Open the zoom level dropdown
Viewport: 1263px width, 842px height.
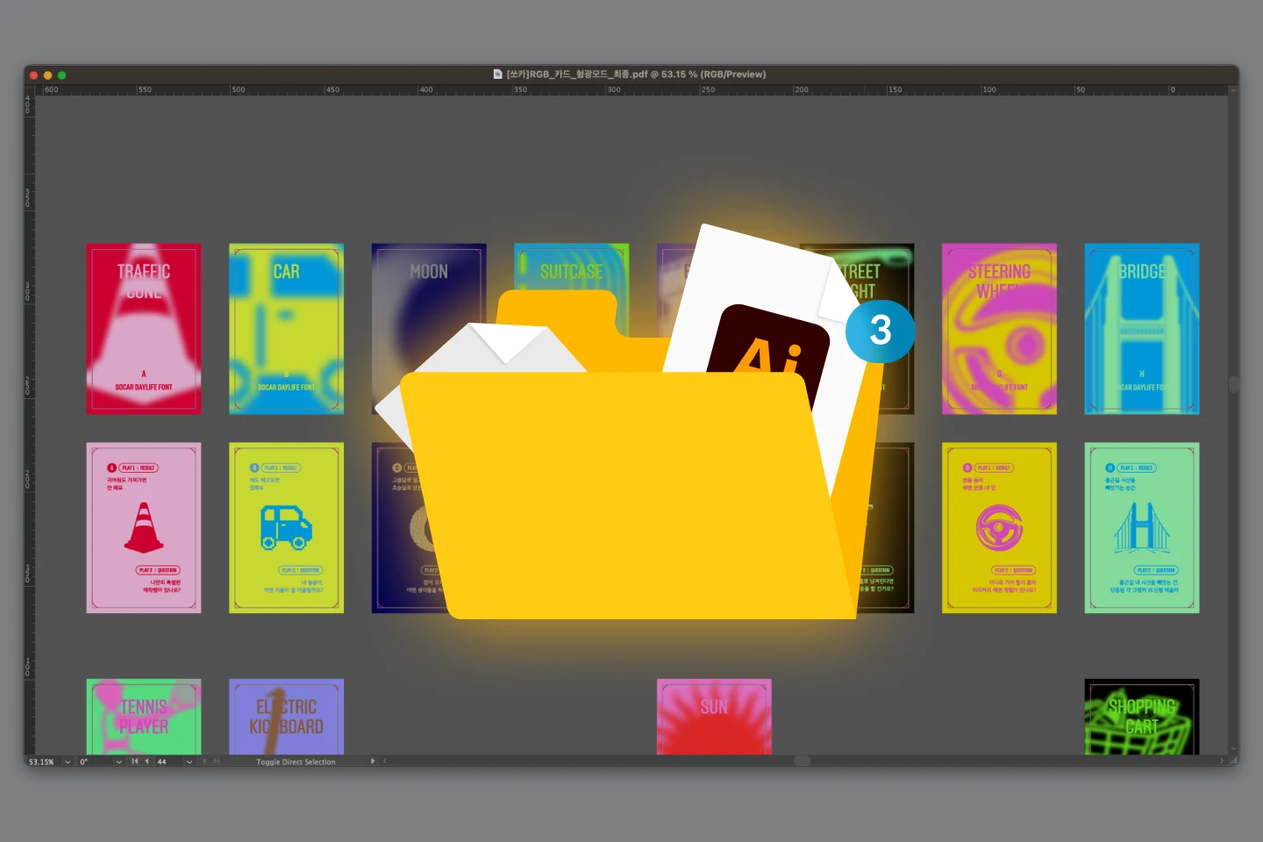(68, 761)
